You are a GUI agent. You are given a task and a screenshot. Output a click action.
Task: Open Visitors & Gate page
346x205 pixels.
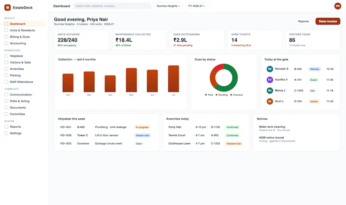[24, 62]
